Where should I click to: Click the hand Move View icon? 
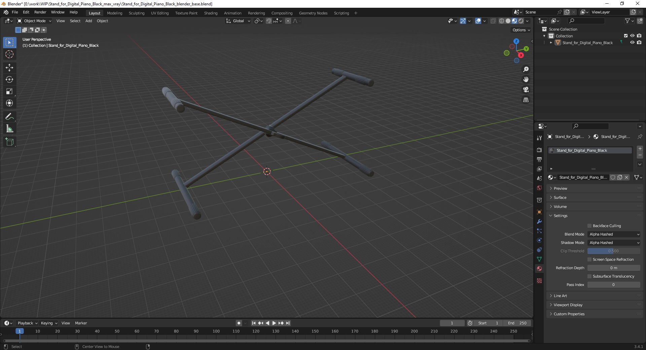point(526,79)
